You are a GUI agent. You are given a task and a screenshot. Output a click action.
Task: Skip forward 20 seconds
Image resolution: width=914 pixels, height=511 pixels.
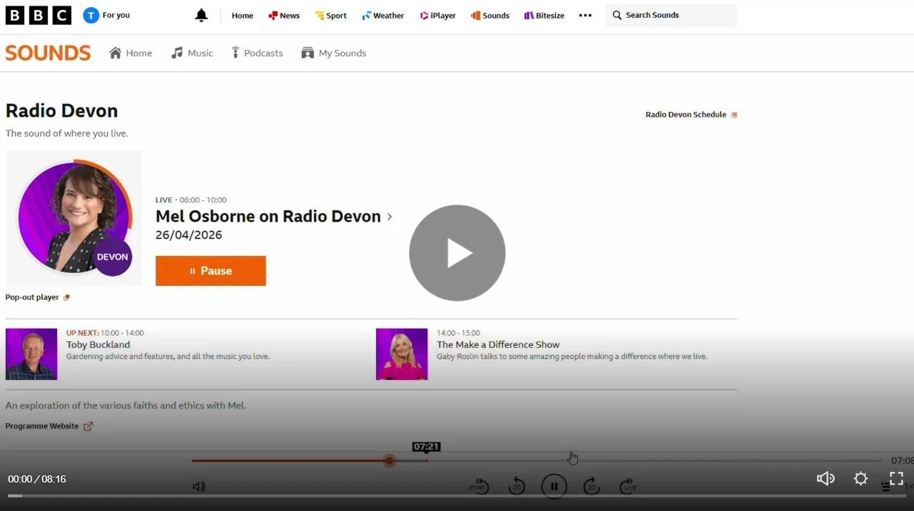pos(591,487)
